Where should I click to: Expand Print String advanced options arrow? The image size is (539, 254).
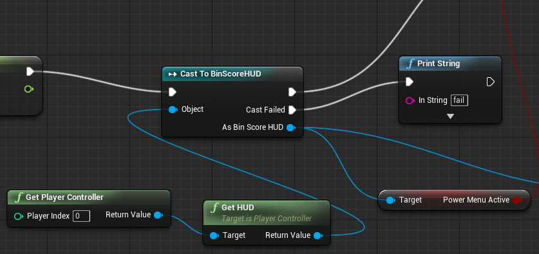450,116
